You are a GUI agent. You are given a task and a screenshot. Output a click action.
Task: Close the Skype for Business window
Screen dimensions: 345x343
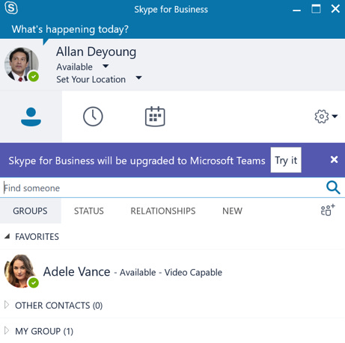[335, 9]
